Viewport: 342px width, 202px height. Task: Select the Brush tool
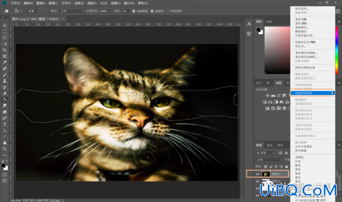[4, 75]
